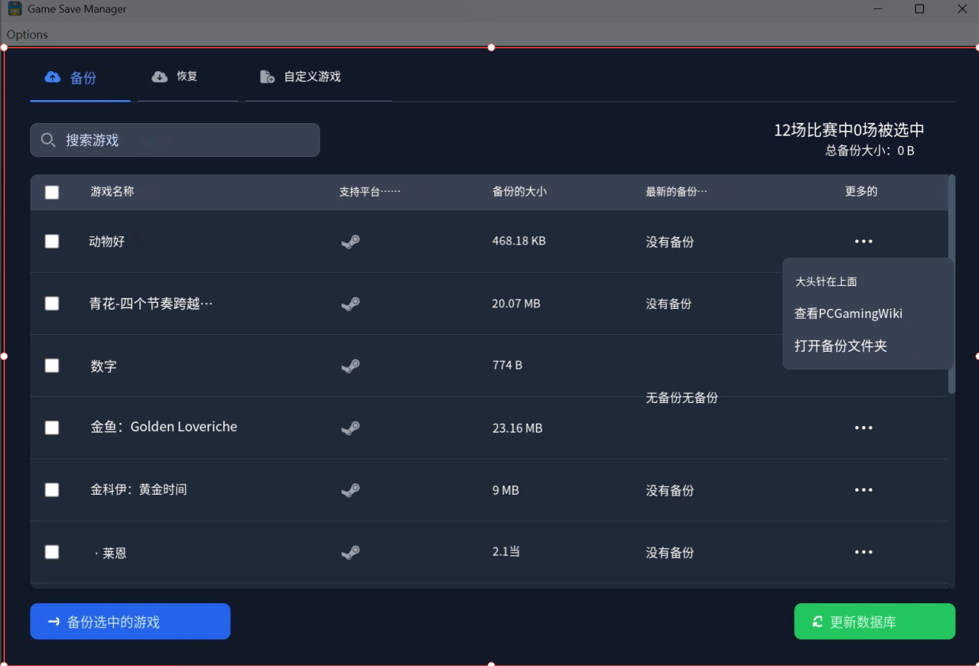Tick the checkbox for 金科伊：黄金时间

[52, 489]
